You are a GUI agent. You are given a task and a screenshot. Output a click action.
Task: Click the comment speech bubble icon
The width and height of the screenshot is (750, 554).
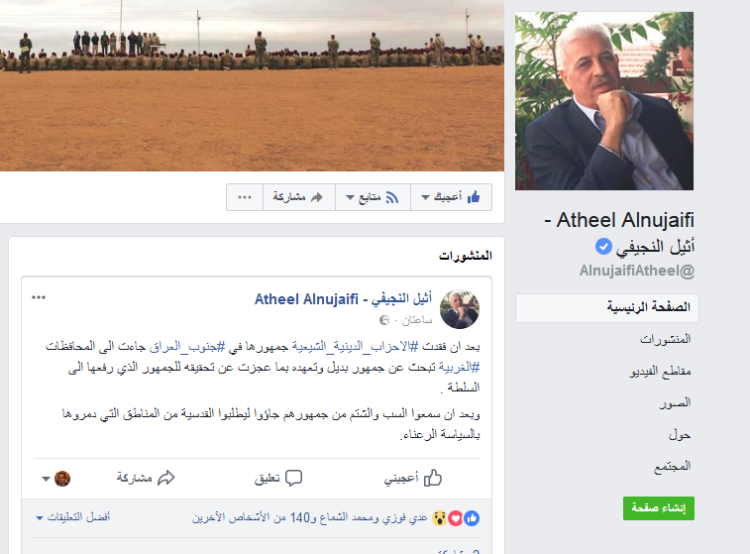293,478
